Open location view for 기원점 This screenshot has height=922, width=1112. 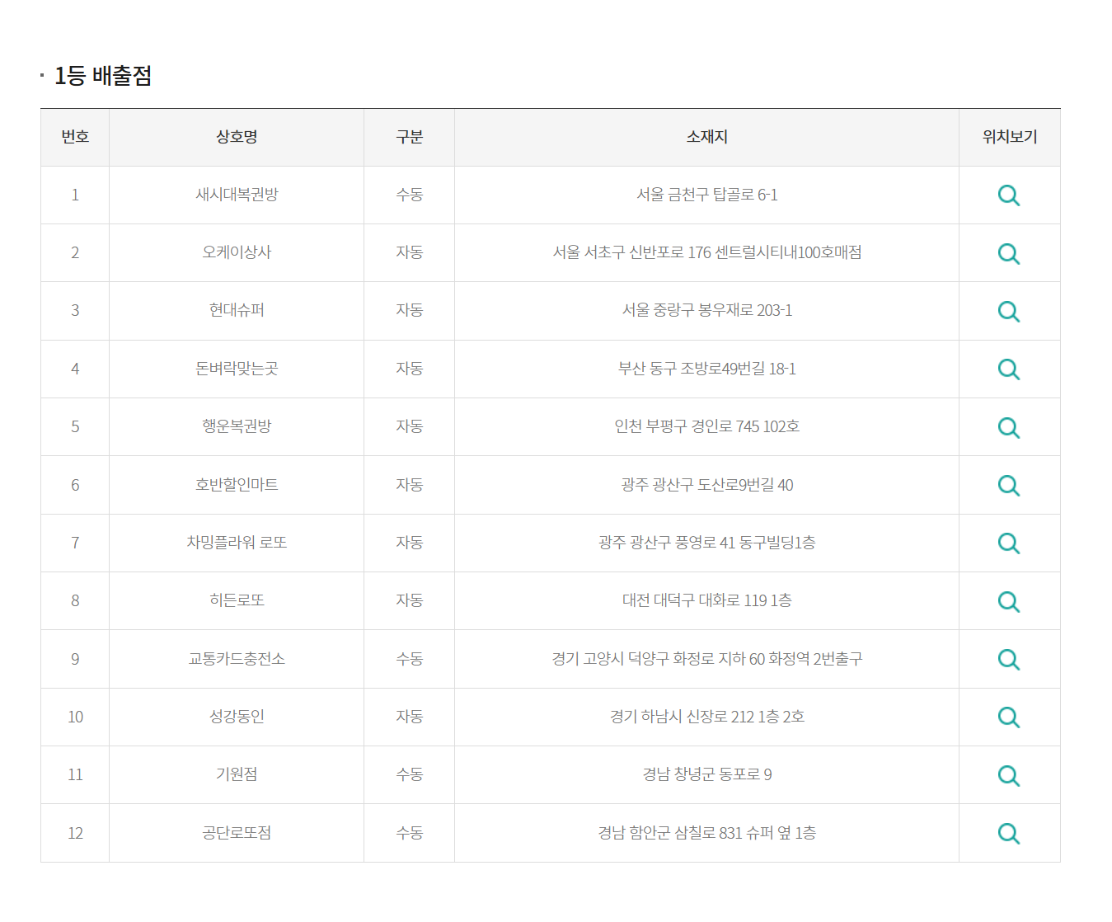point(1009,775)
